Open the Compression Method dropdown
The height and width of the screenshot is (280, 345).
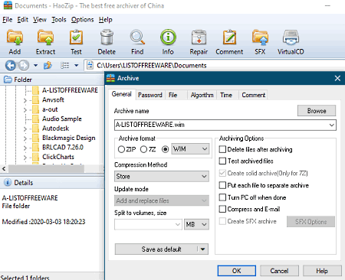pyautogui.click(x=162, y=176)
